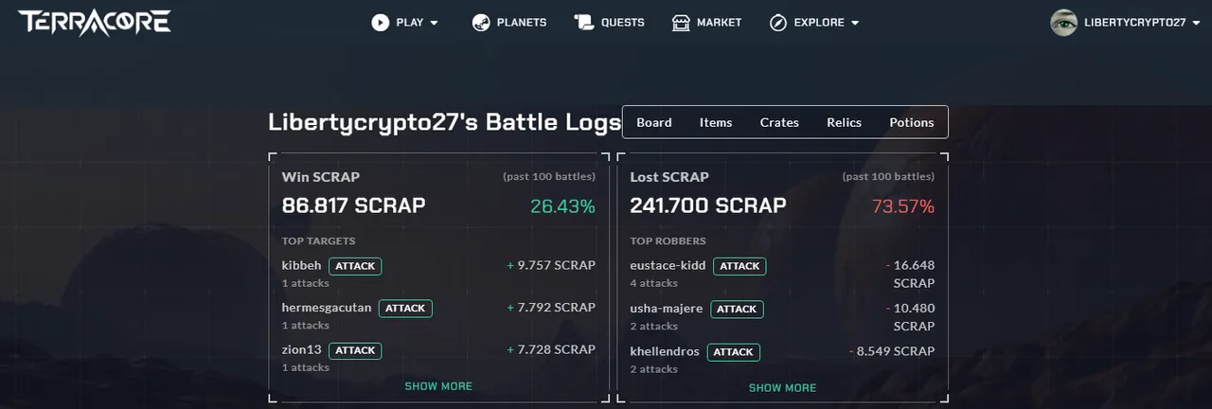
Task: Click the 4 attacks count under eustace-kidd
Action: pos(653,283)
